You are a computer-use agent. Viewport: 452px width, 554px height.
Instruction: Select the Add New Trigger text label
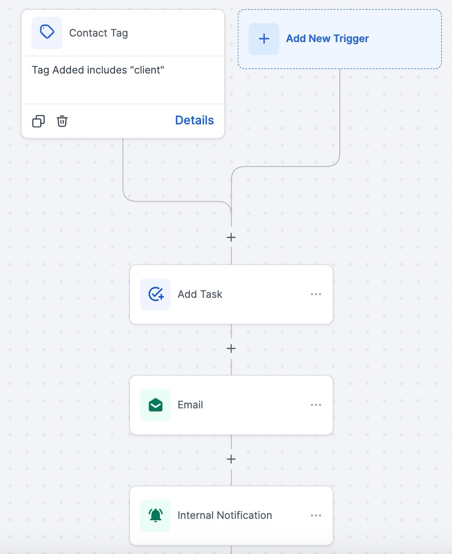[x=327, y=39]
